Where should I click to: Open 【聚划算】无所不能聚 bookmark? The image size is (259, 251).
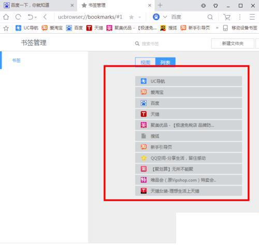pos(189,169)
